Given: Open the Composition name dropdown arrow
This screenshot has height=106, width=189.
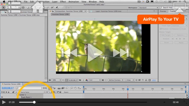Looking at the screenshot, I should (x=85, y=11).
